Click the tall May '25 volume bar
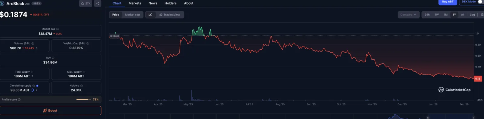This screenshot has height=119, width=484. (x=191, y=95)
